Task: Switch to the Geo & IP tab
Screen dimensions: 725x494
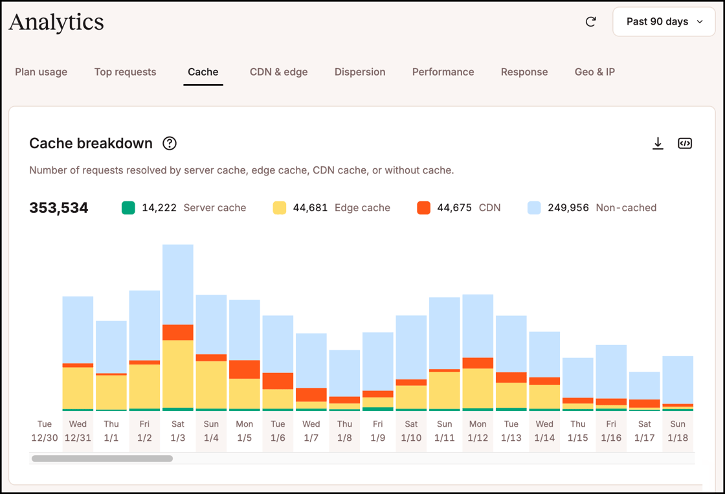Action: pos(595,72)
